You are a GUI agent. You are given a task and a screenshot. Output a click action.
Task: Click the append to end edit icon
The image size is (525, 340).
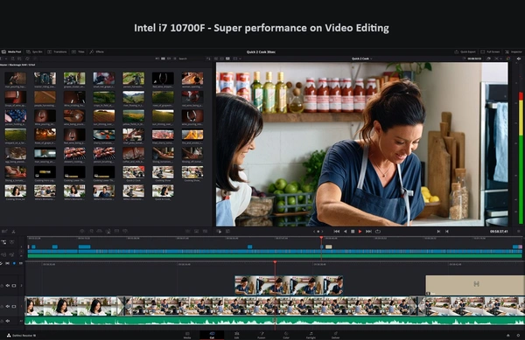pyautogui.click(x=91, y=232)
